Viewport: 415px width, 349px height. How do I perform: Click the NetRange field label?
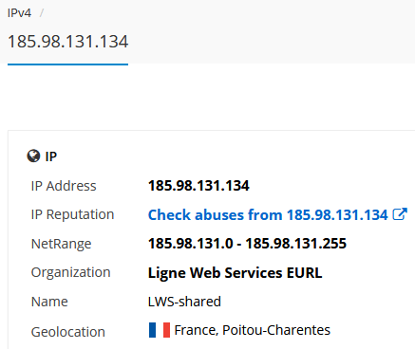61,244
